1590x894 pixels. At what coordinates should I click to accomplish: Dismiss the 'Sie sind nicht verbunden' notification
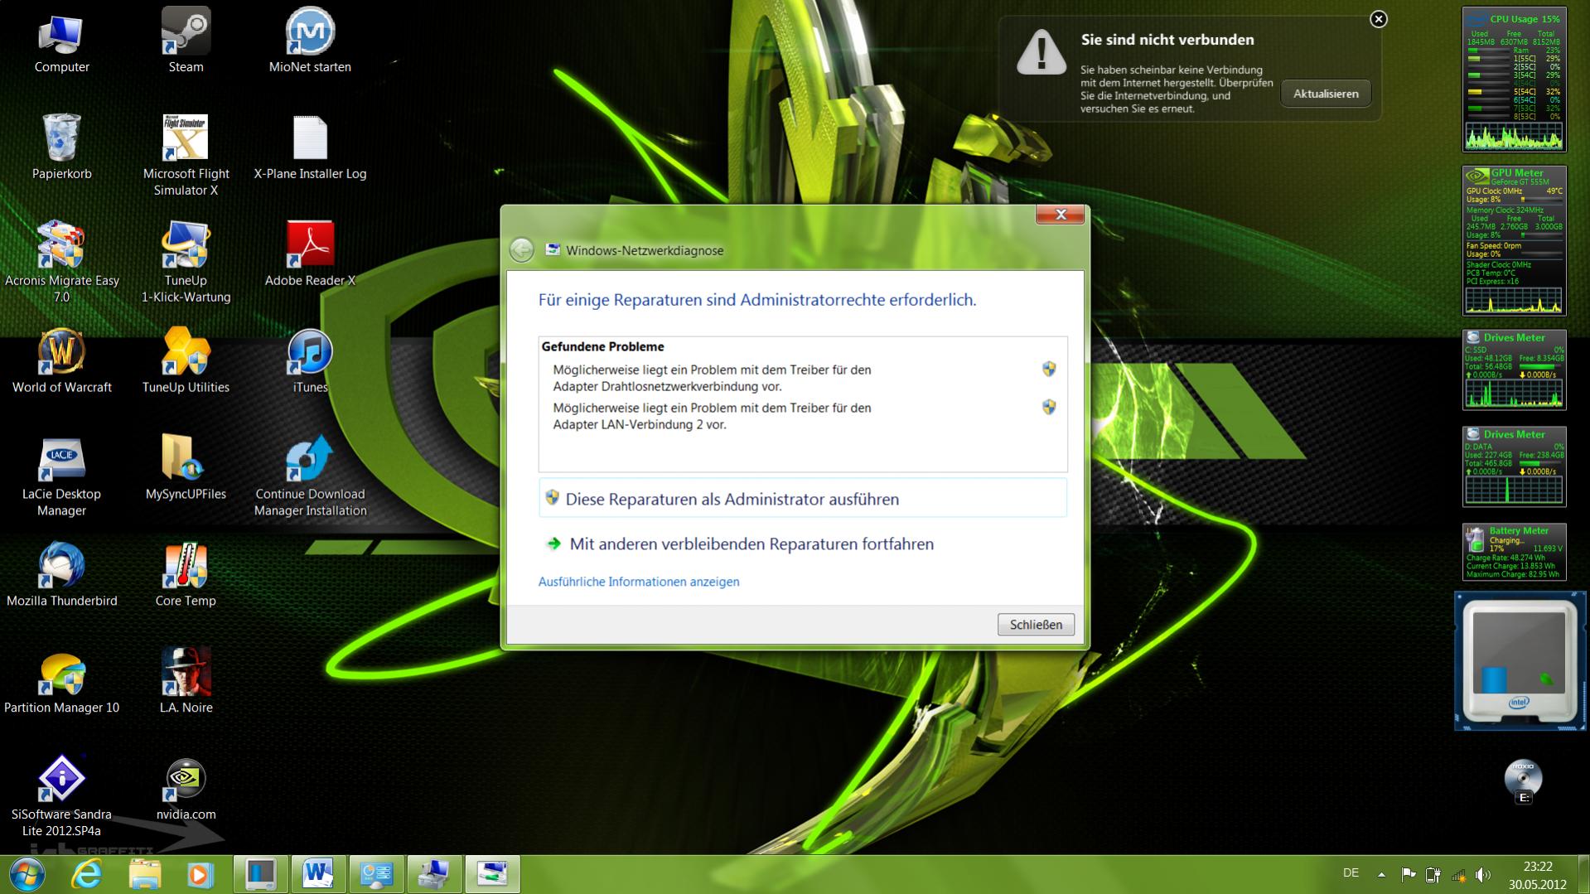click(x=1378, y=19)
